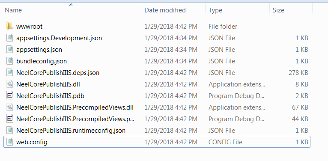Click the appsettings.Development.json file icon
The height and width of the screenshot is (161, 328).
[9, 38]
